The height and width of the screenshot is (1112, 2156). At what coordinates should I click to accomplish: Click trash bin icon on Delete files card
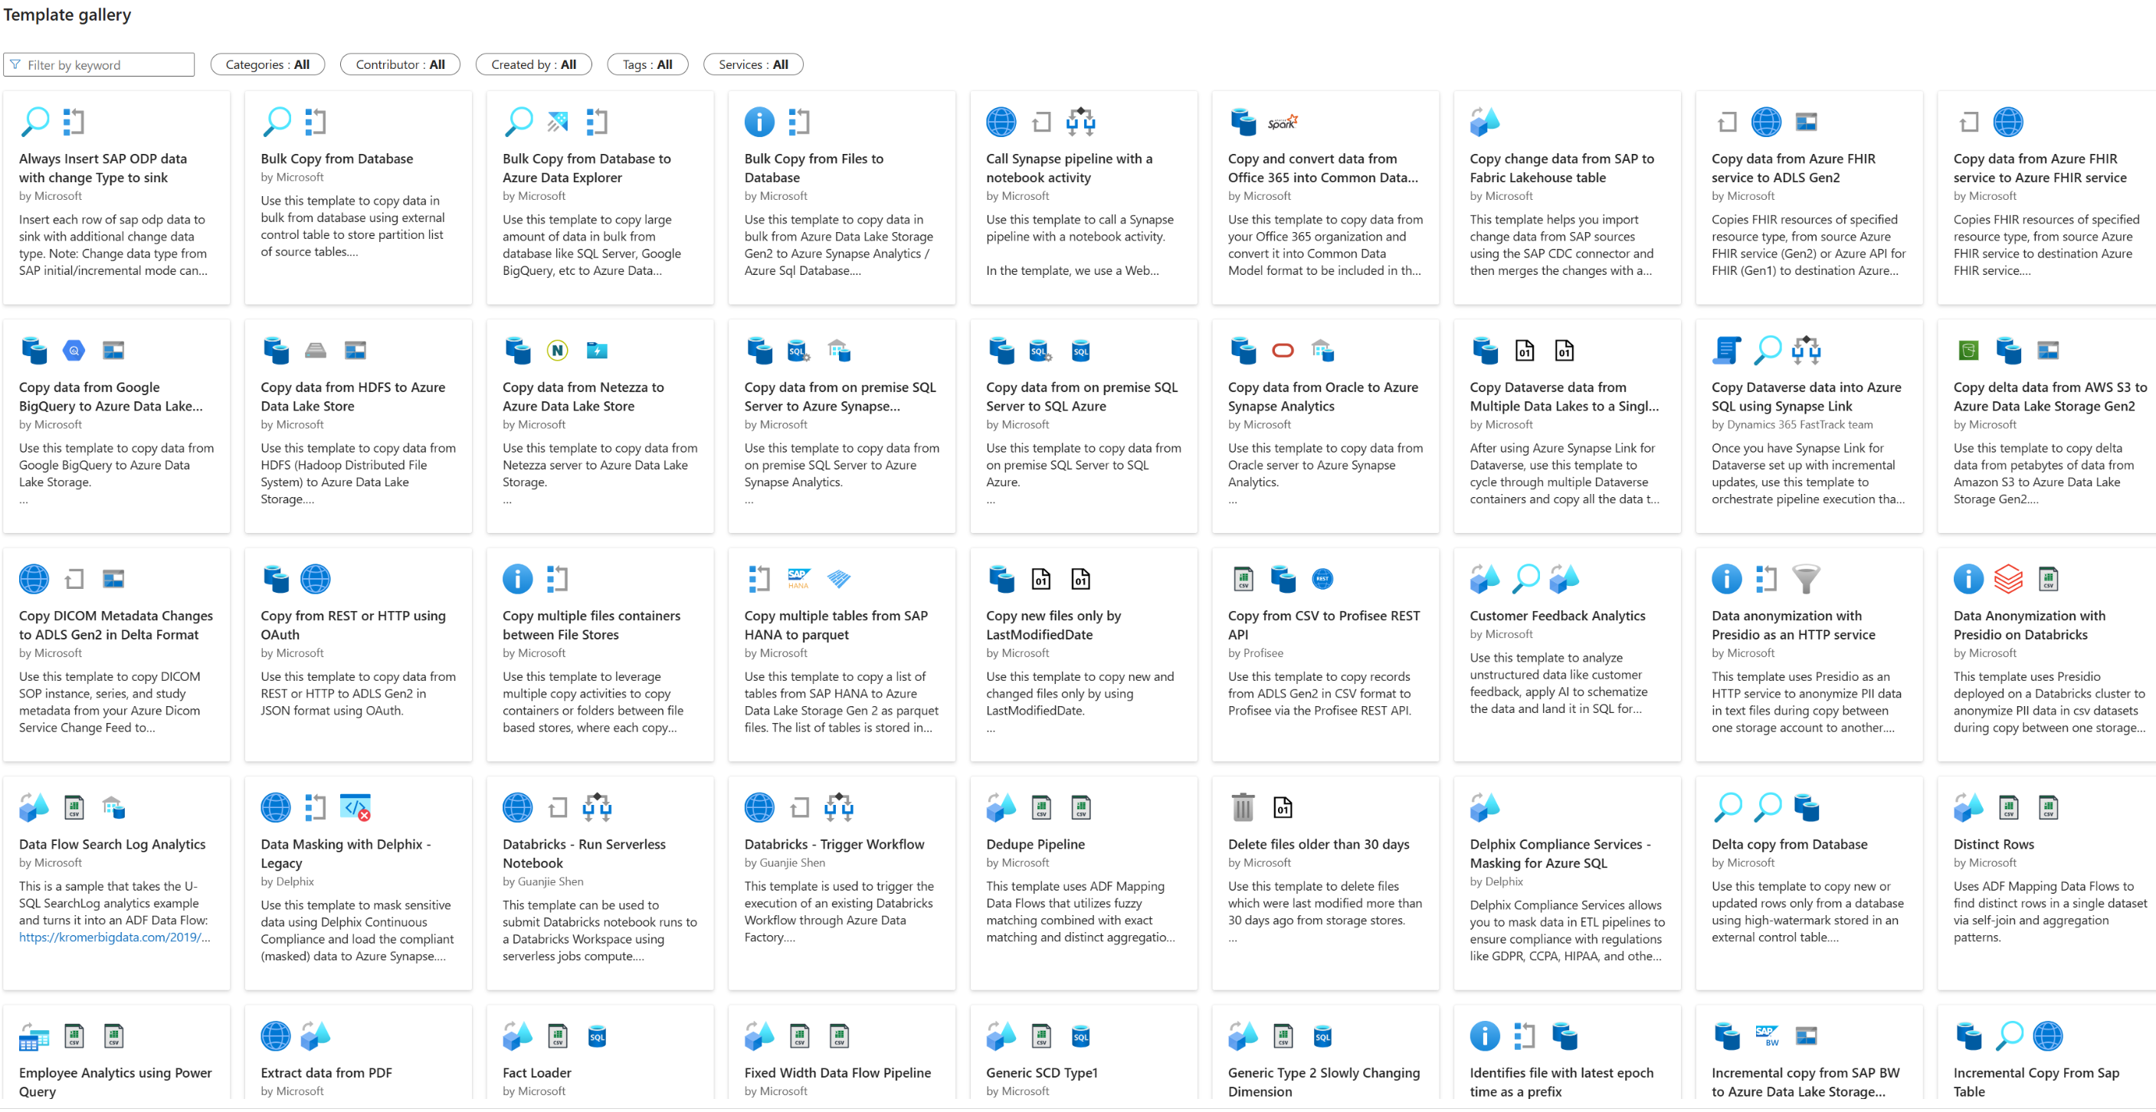pyautogui.click(x=1243, y=807)
